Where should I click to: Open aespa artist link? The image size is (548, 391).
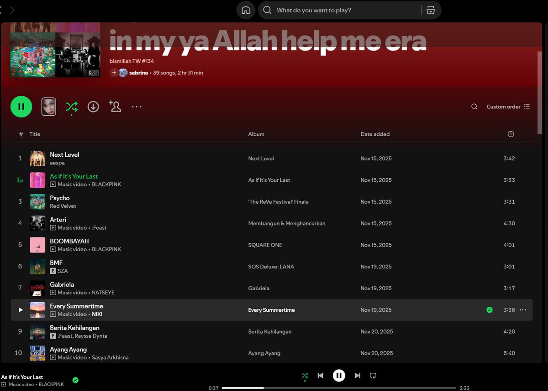pos(57,163)
